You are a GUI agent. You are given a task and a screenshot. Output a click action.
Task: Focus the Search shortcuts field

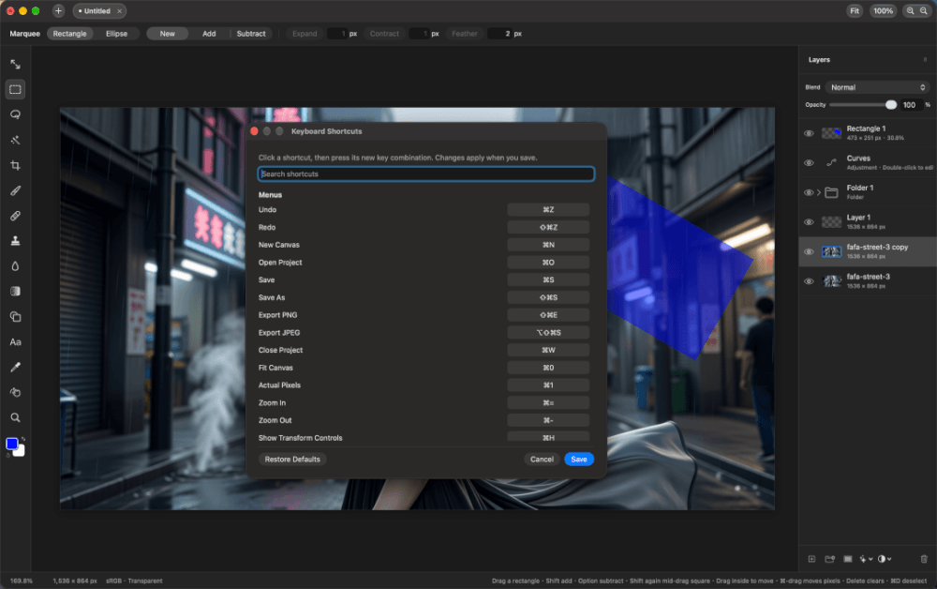click(x=426, y=174)
